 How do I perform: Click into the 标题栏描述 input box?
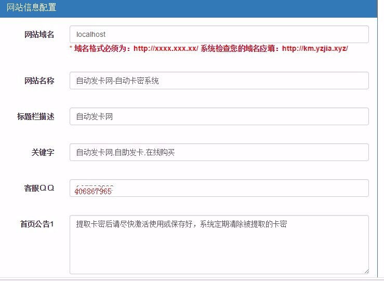[219, 116]
